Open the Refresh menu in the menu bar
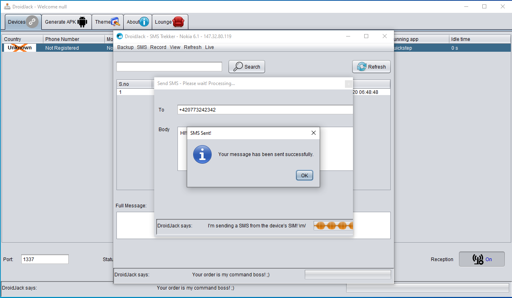 click(x=193, y=47)
